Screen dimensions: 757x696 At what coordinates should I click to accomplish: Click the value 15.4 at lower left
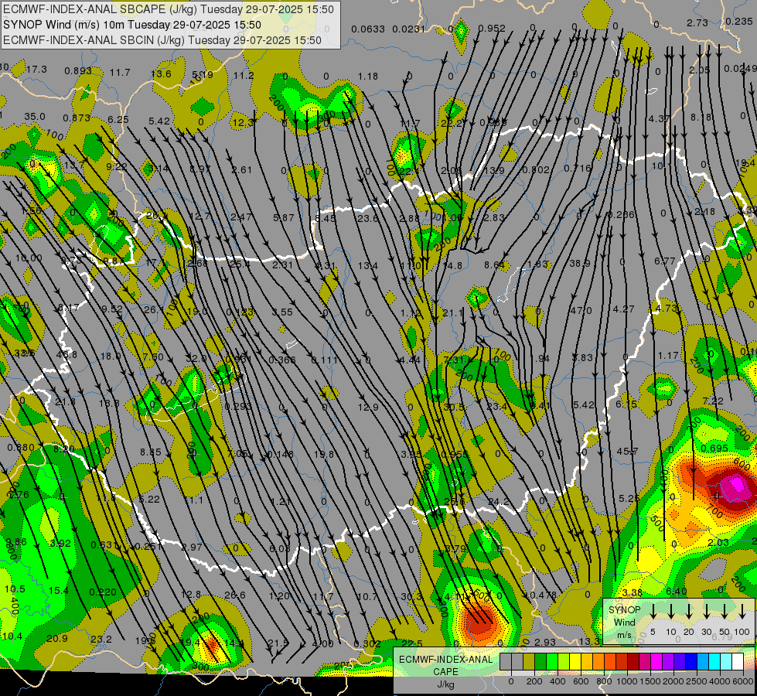[59, 590]
